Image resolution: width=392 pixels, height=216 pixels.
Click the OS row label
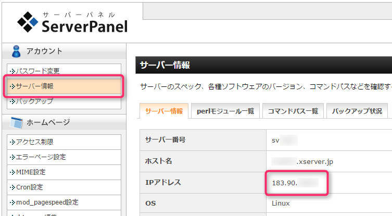click(150, 204)
